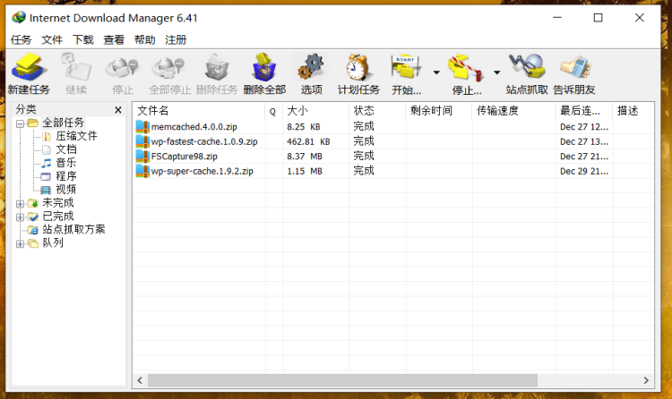Open the 注册 menu

(176, 40)
